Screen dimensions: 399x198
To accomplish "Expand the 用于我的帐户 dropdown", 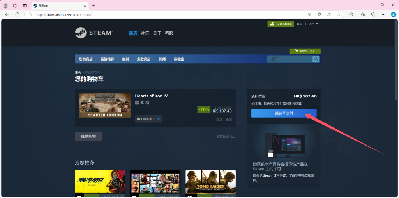I will click(x=148, y=119).
